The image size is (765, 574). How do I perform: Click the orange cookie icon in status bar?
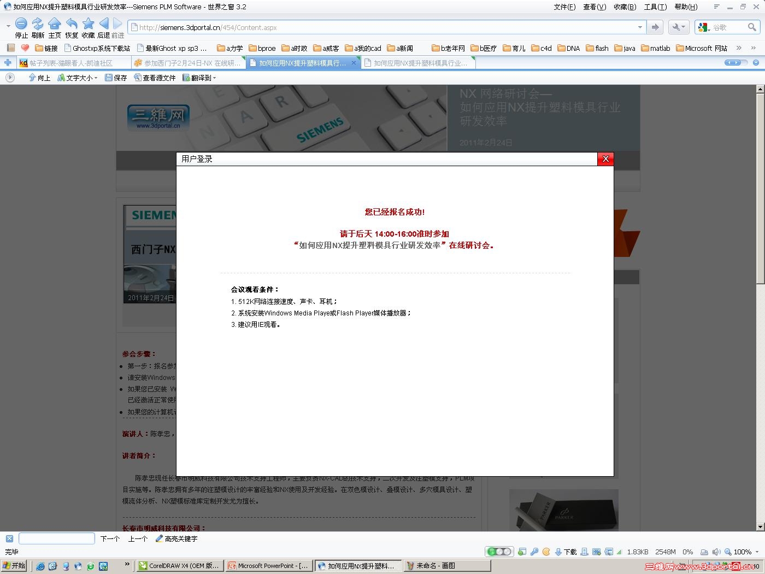[x=546, y=552]
